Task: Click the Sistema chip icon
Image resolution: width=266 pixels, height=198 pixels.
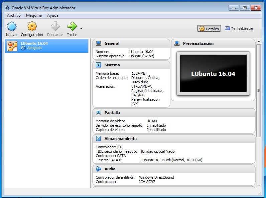Action: click(x=98, y=65)
